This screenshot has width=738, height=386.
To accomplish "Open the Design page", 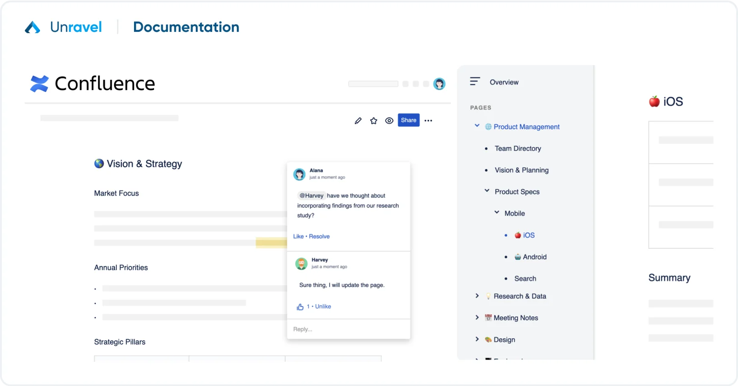I will [x=504, y=340].
